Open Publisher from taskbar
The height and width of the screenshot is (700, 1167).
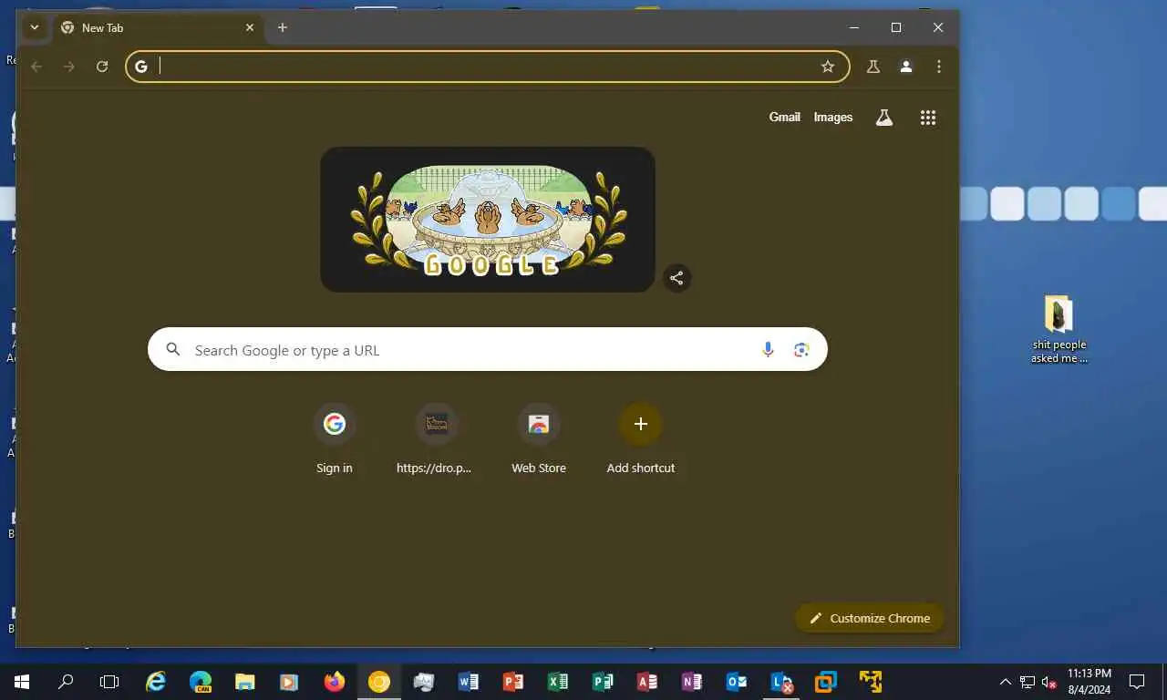point(603,682)
